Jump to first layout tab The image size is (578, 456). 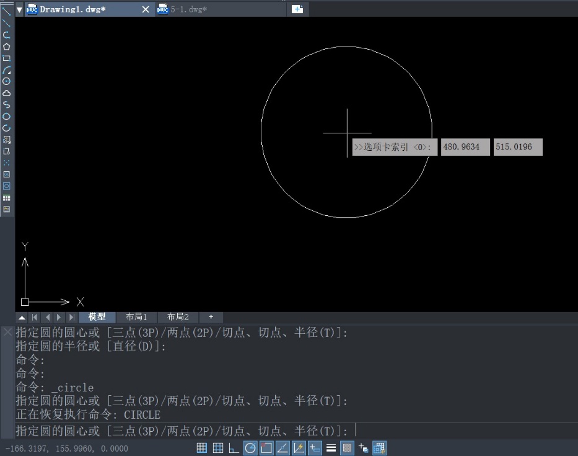pos(35,317)
